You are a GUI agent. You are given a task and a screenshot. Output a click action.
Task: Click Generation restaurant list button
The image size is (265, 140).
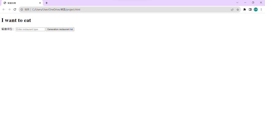click(60, 29)
